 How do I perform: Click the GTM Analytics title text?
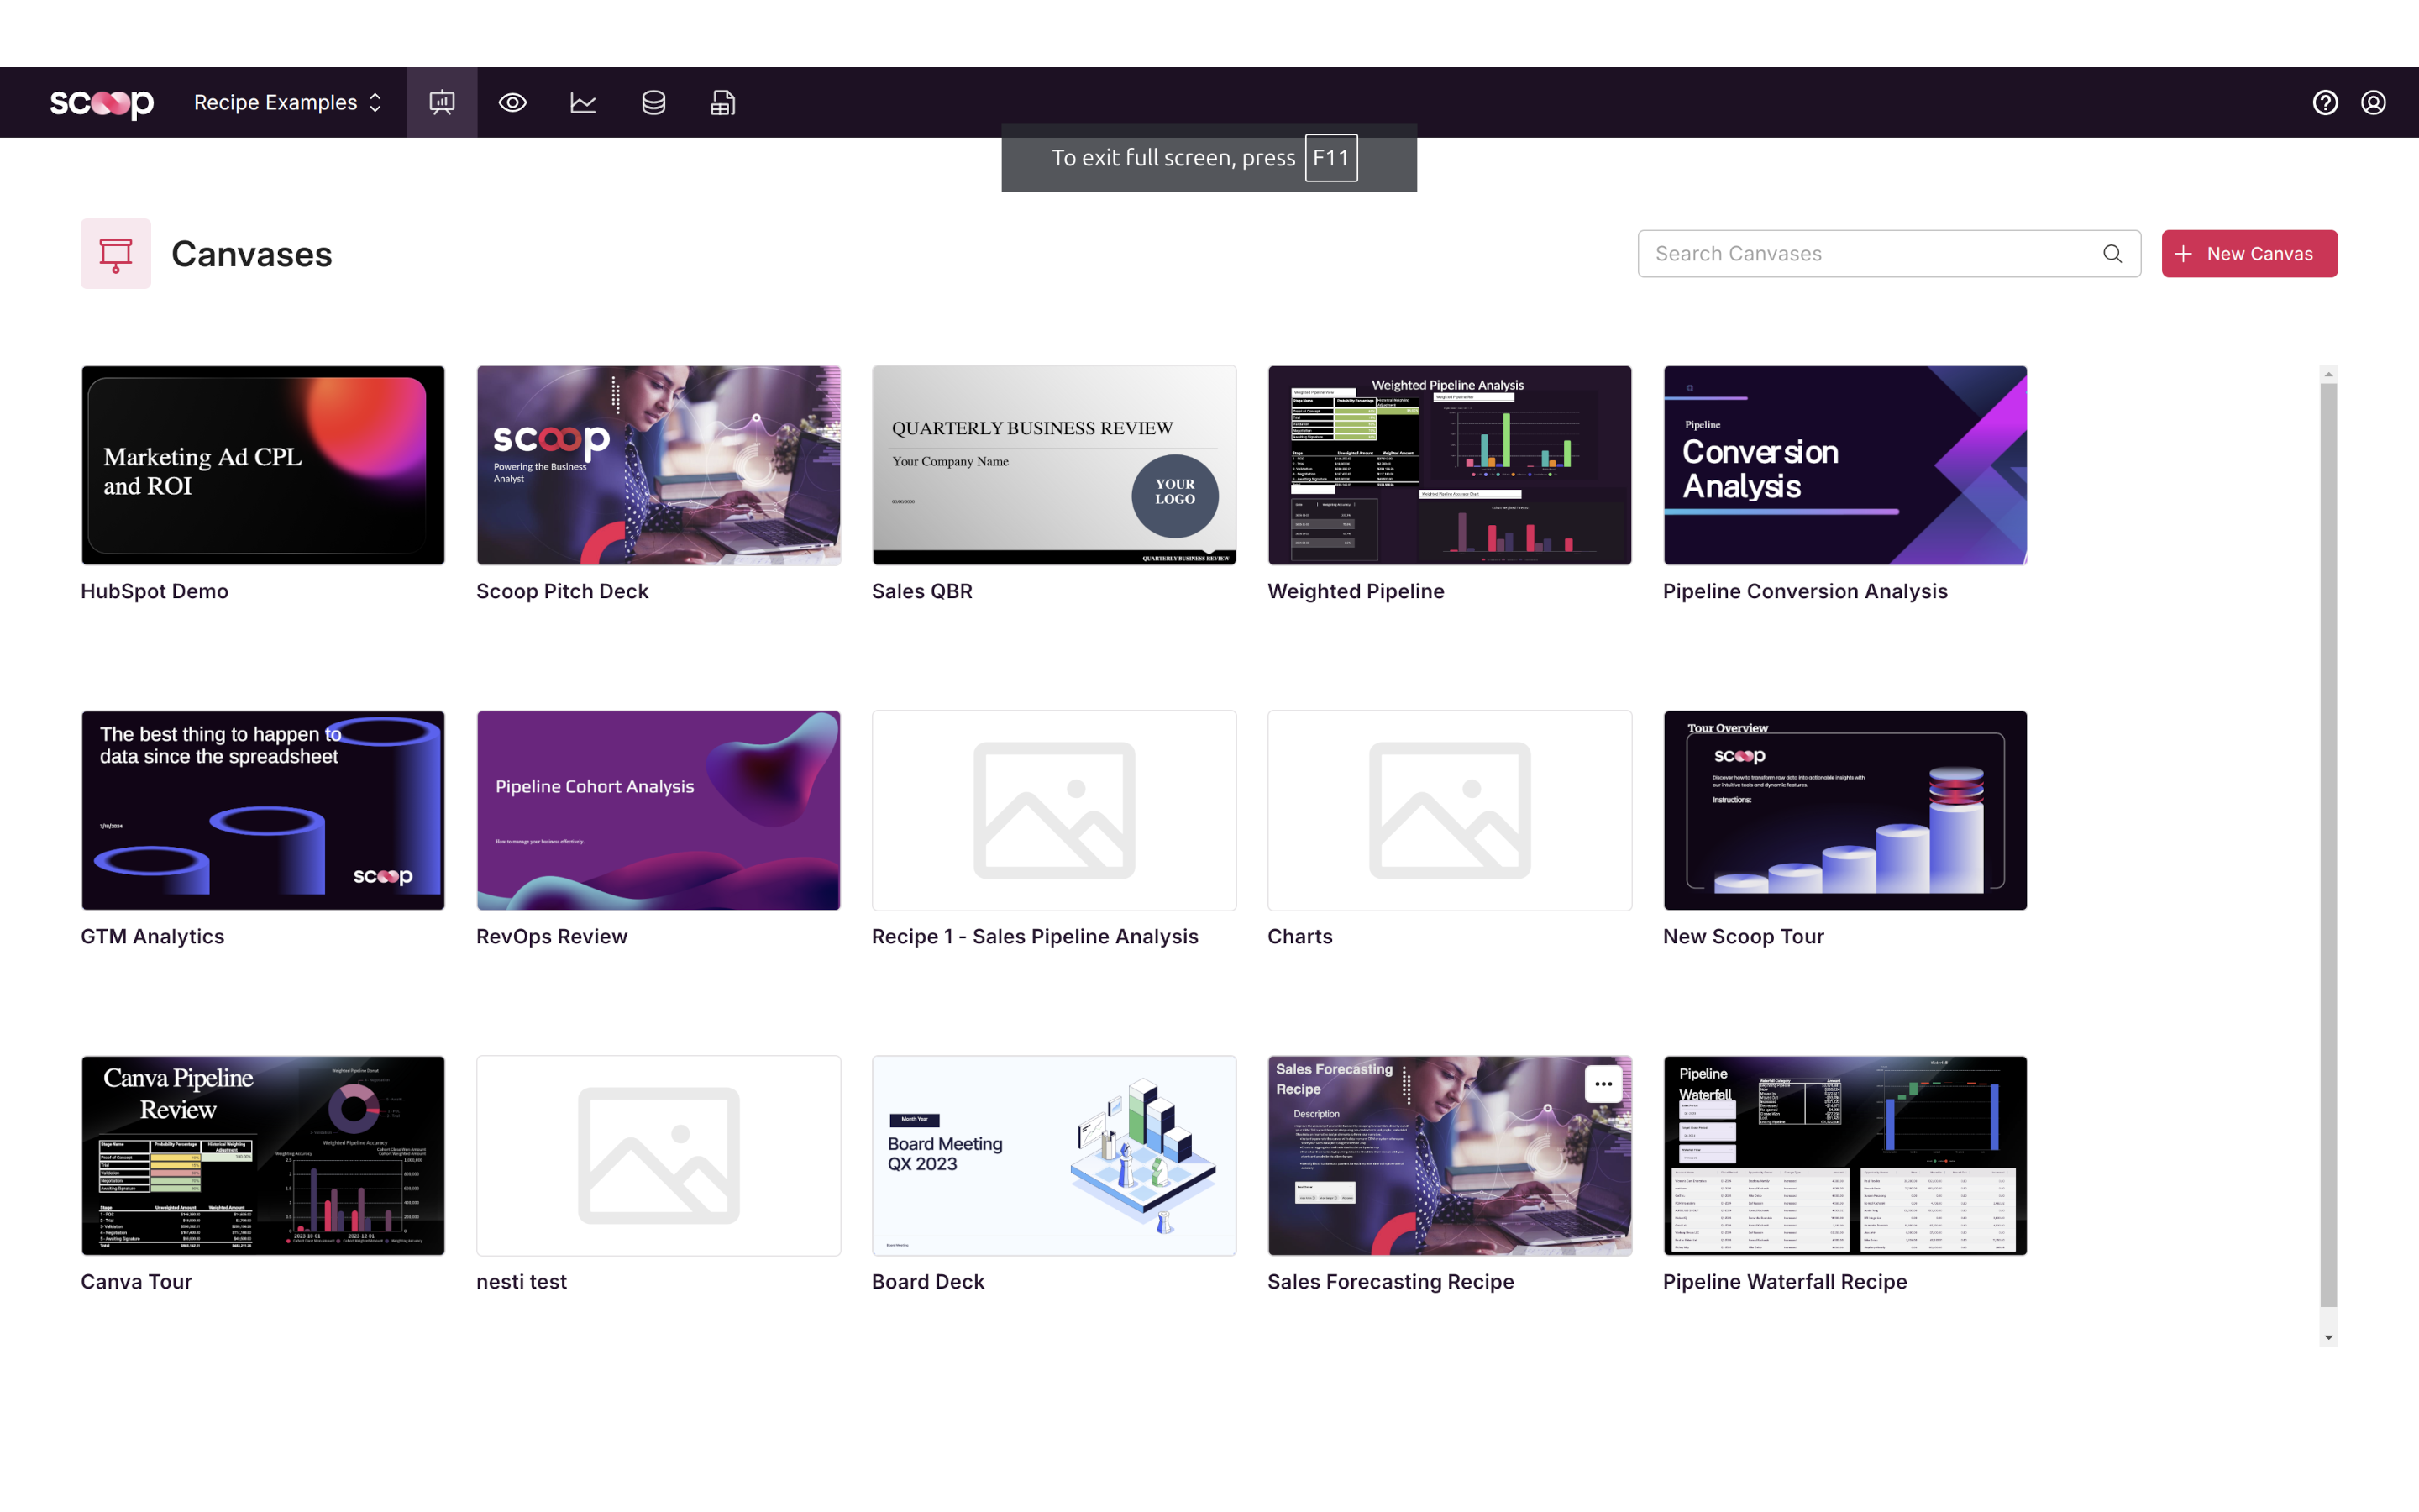pos(153,936)
